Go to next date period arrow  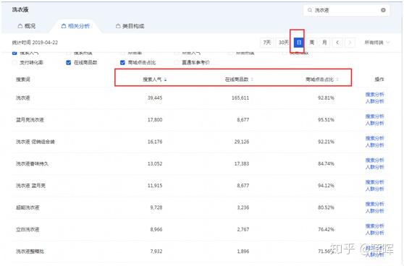[x=350, y=43]
